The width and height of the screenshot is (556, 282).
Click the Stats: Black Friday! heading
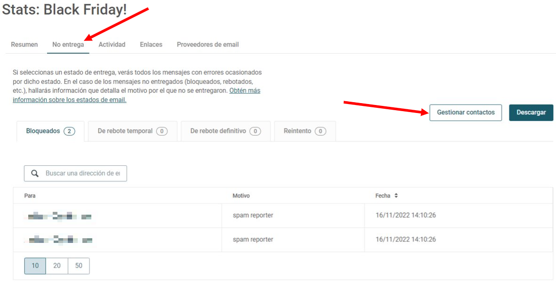64,9
